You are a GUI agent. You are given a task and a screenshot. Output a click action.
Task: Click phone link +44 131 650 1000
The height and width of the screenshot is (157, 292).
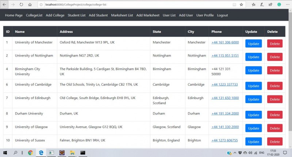point(225,98)
